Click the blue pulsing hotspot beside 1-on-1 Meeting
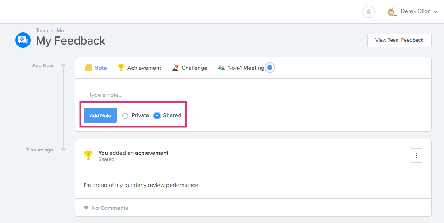This screenshot has width=444, height=223. pyautogui.click(x=270, y=68)
